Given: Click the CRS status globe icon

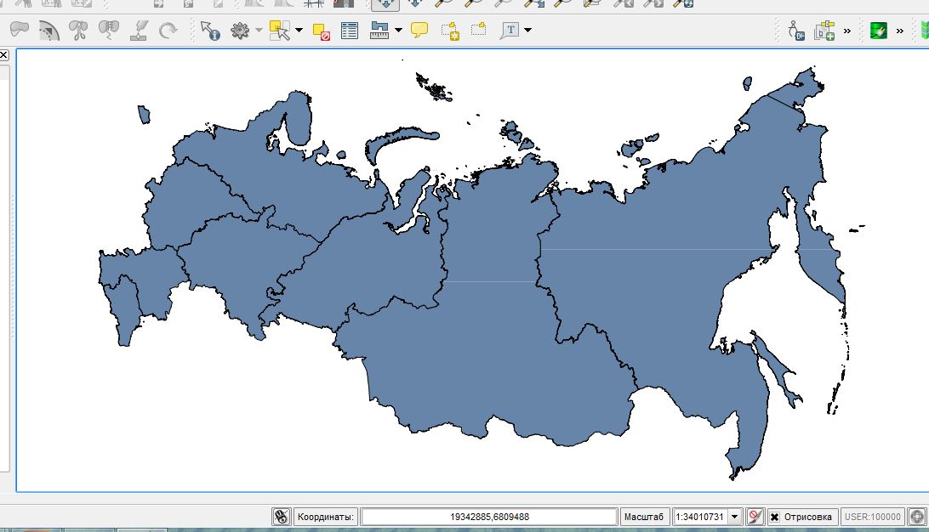Looking at the screenshot, I should (x=917, y=517).
